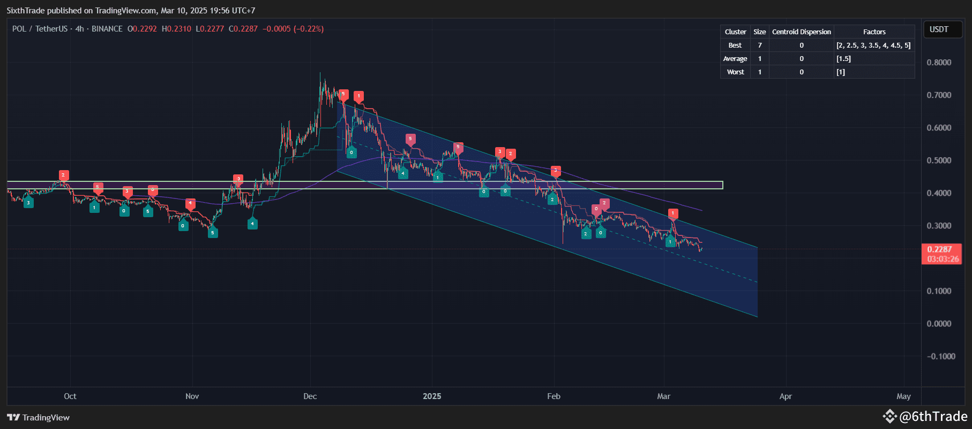Click the May label on time axis
Image resolution: width=972 pixels, height=429 pixels.
[x=903, y=396]
